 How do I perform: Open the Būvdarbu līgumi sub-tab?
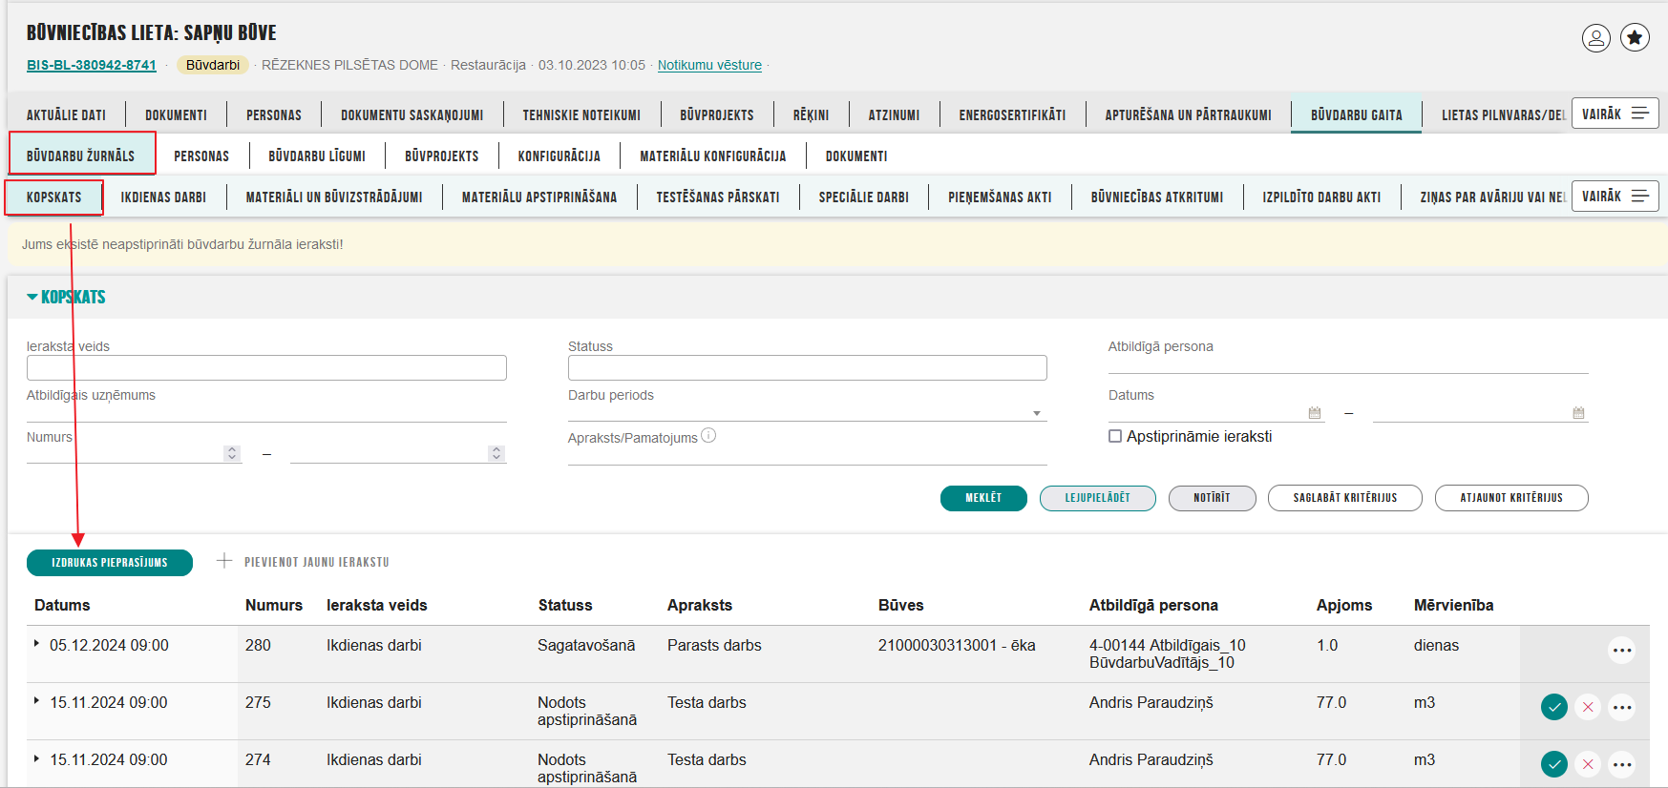click(x=317, y=156)
